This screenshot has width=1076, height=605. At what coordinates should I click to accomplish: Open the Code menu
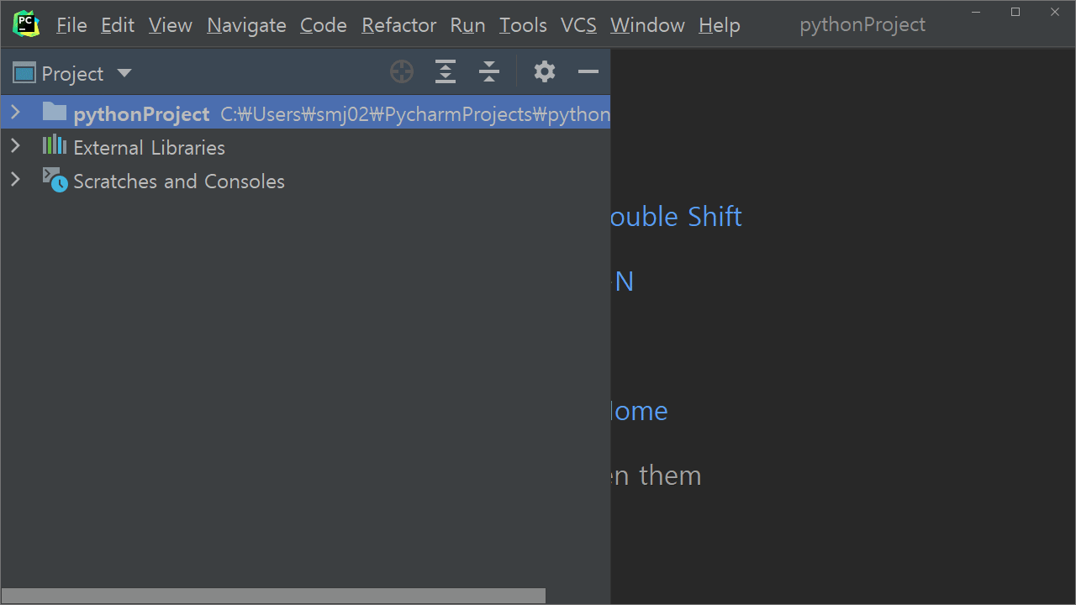coord(324,25)
